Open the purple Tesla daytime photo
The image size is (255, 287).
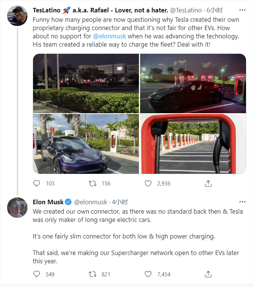(x=86, y=144)
